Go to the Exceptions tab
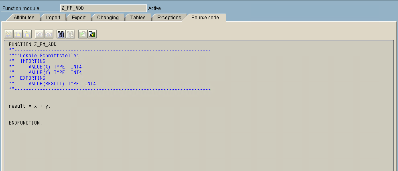This screenshot has width=398, height=171. point(169,18)
